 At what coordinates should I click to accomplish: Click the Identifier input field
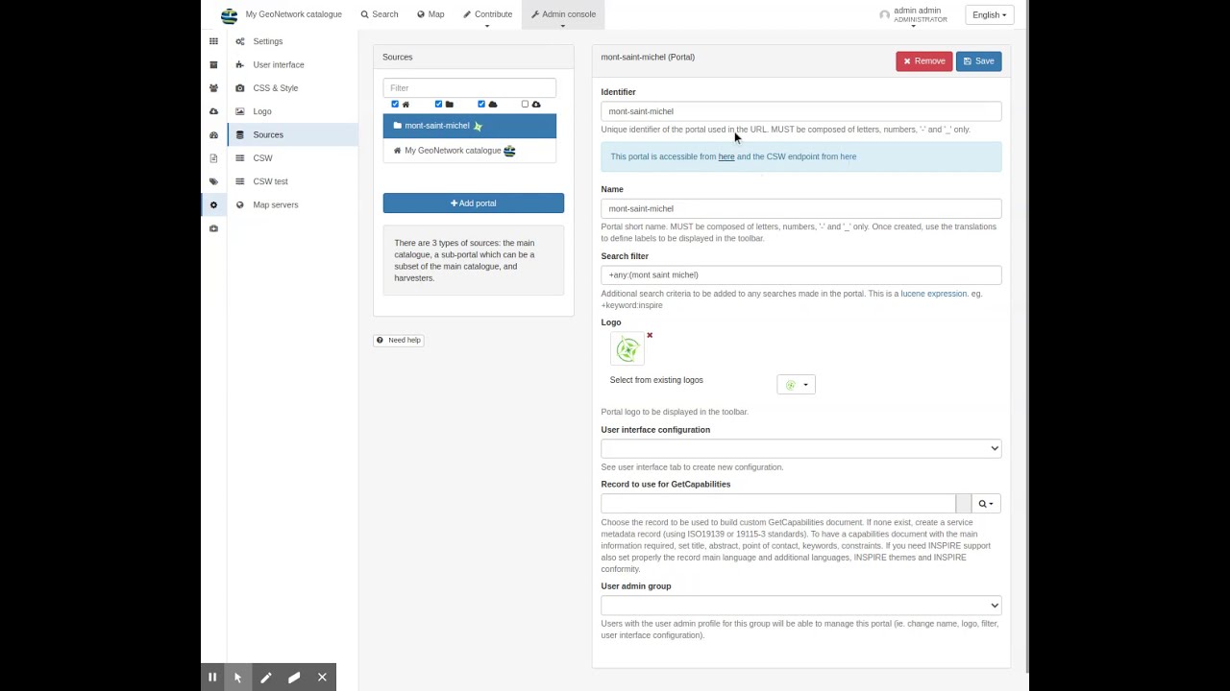point(801,111)
